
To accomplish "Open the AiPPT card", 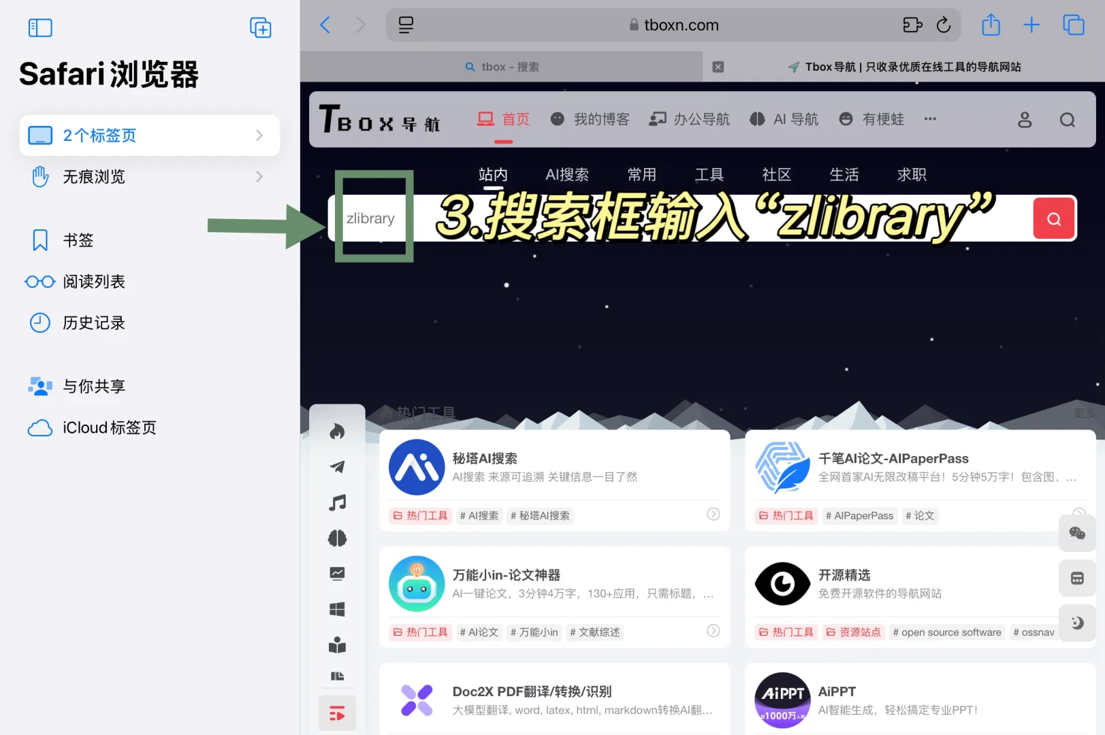I will tap(919, 700).
